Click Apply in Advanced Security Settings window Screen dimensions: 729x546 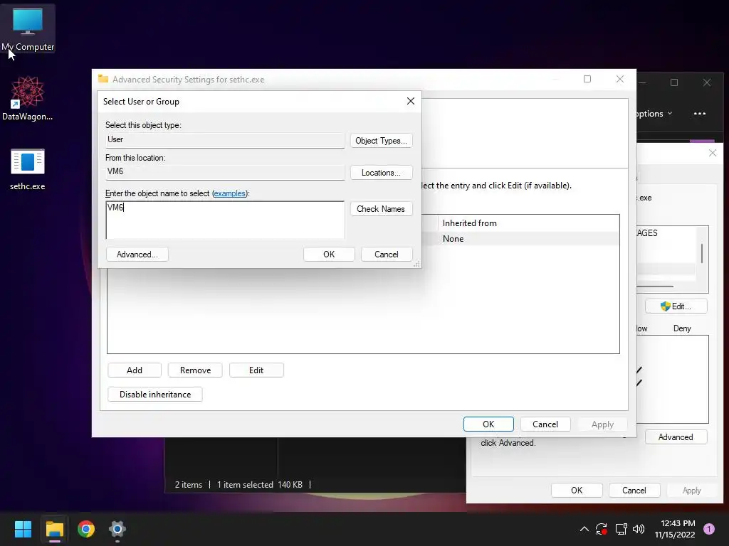[x=602, y=424]
